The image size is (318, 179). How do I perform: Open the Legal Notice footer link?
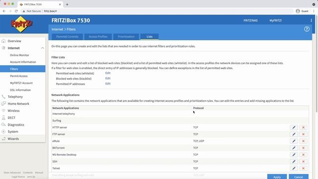point(18,177)
